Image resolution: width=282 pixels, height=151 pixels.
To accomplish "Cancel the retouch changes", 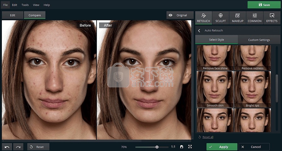I will 254,147.
